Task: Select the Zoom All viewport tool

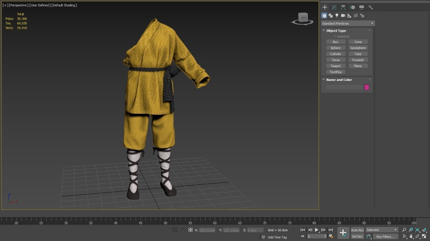Action: (x=411, y=230)
